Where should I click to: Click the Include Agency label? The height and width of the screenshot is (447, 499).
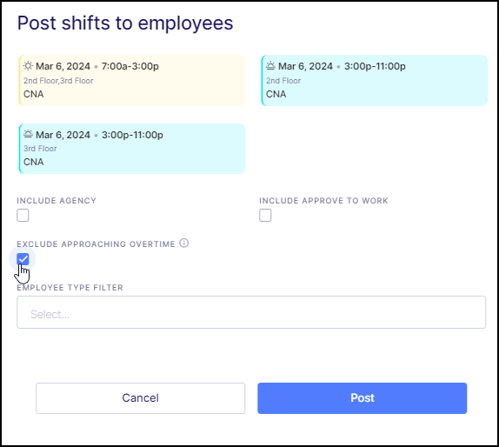(x=57, y=201)
